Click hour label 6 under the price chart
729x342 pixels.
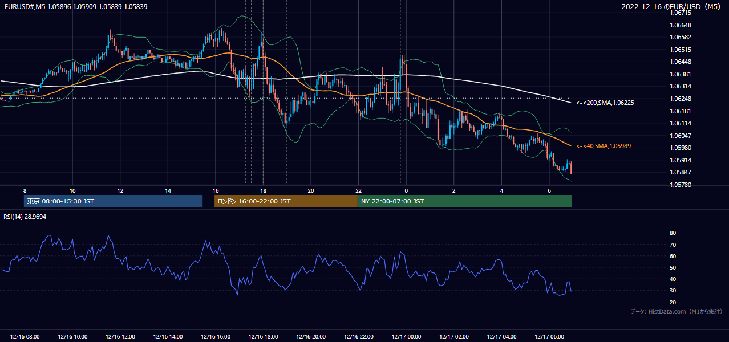pos(549,190)
